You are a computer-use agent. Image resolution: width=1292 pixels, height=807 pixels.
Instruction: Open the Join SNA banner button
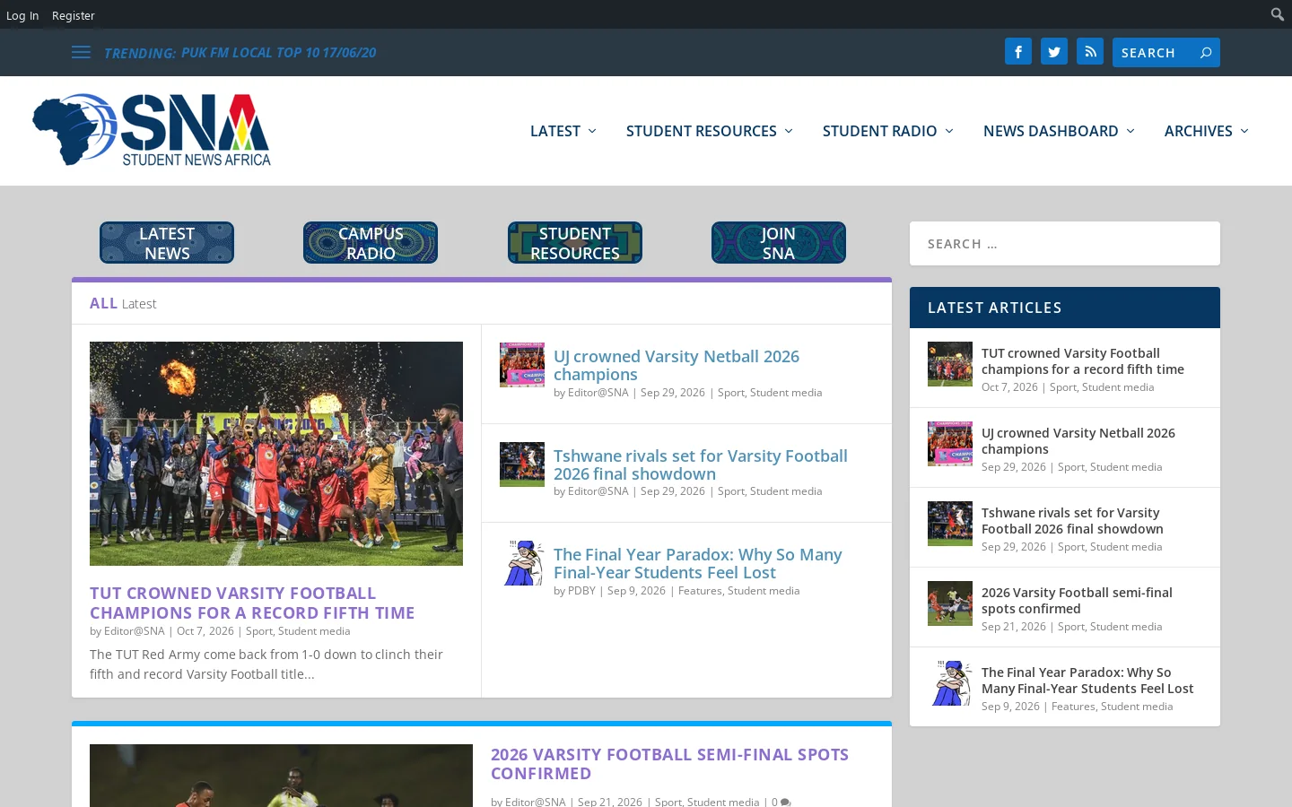(x=779, y=243)
